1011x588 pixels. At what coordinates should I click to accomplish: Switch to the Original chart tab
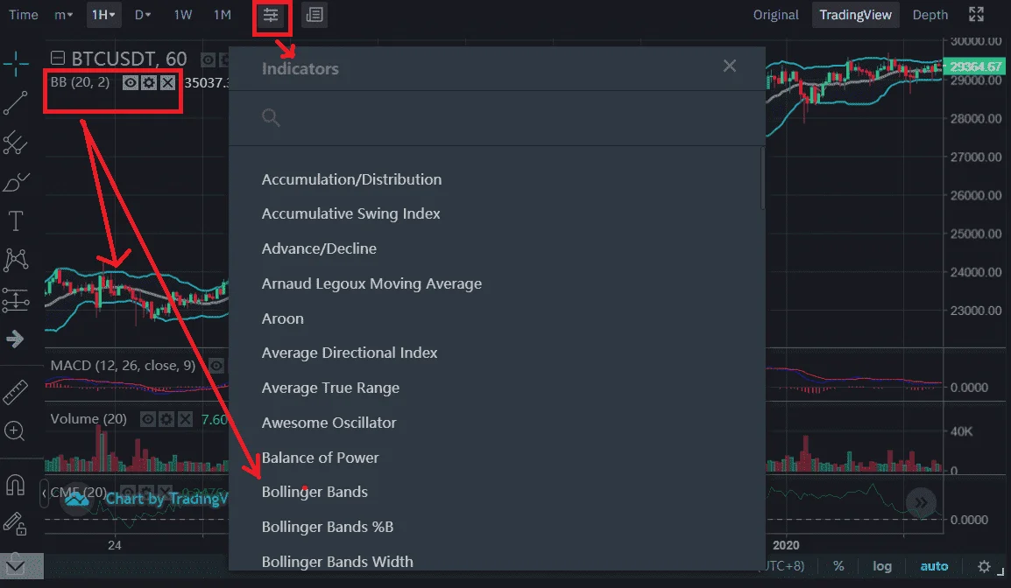tap(775, 15)
